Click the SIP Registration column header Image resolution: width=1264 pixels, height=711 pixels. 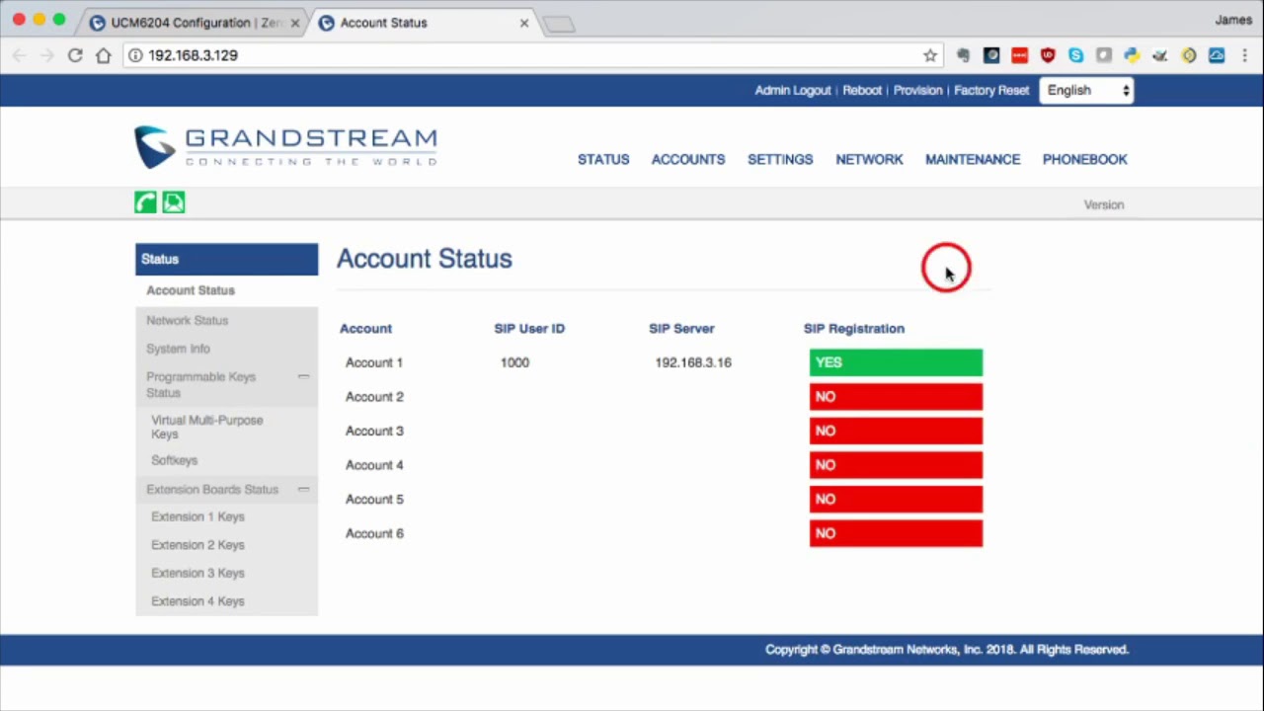click(x=854, y=329)
